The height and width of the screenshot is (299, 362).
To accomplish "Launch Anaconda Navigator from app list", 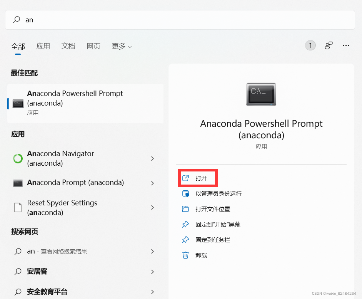I will pos(17,158).
